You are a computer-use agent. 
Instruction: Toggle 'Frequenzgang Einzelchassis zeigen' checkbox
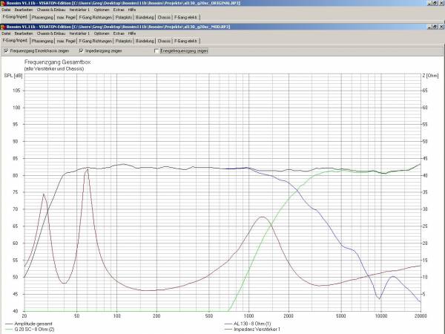6,50
